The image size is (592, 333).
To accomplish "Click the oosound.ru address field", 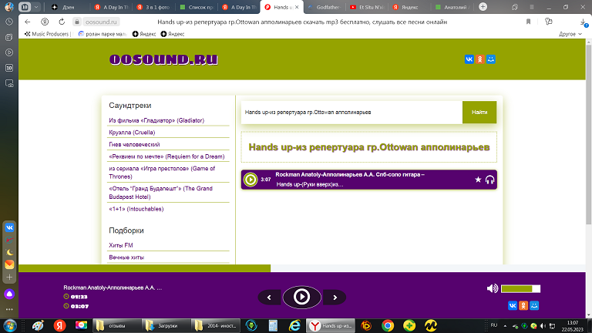I will (x=101, y=22).
